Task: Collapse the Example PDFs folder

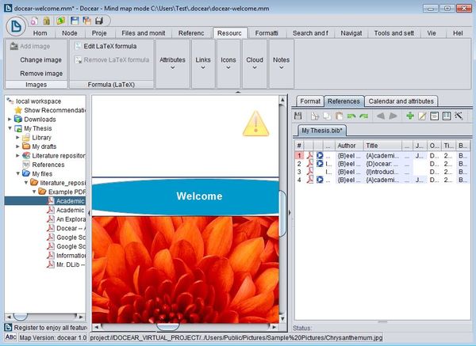Action: point(34,192)
